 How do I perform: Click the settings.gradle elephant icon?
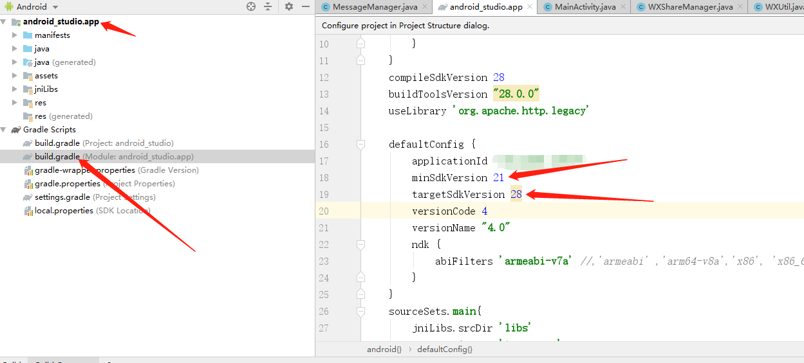[28, 197]
